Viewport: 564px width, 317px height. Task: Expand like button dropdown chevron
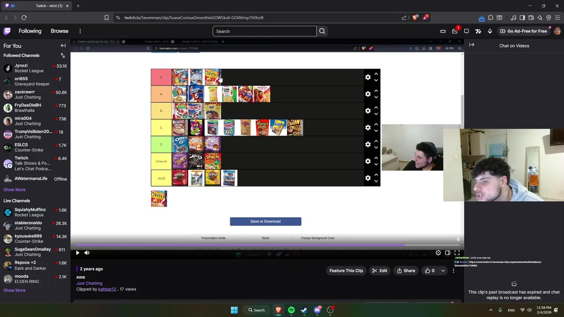pyautogui.click(x=443, y=271)
